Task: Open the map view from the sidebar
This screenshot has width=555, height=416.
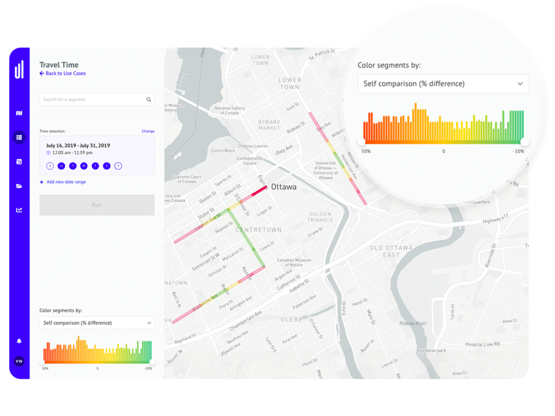Action: (19, 112)
